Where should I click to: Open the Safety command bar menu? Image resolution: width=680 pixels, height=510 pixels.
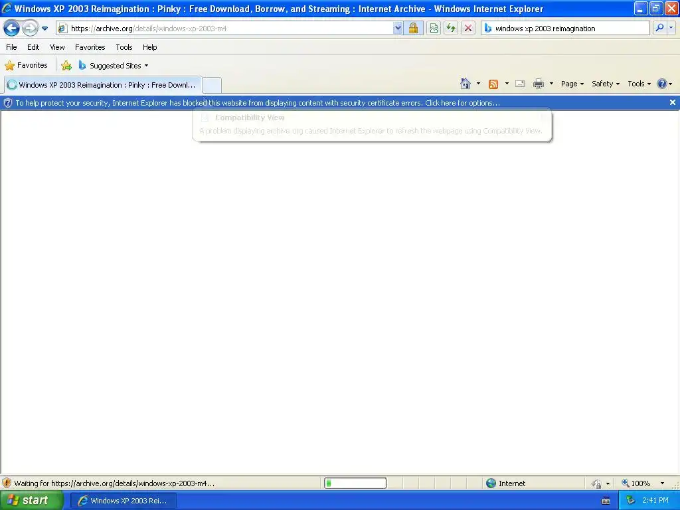click(606, 84)
